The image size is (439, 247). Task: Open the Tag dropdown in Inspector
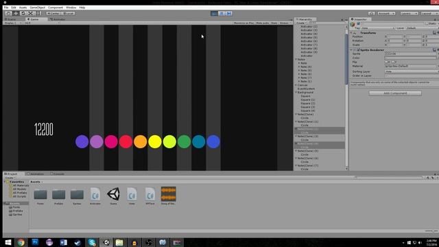pos(378,28)
